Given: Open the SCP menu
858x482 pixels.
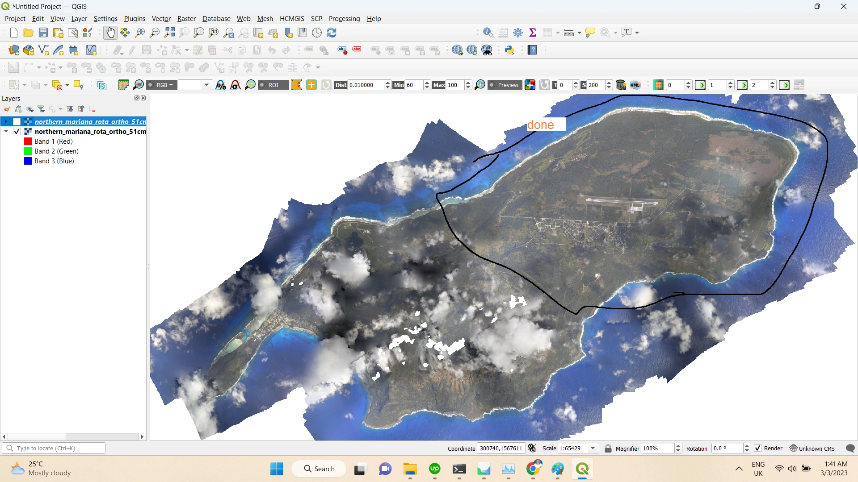Looking at the screenshot, I should 316,19.
